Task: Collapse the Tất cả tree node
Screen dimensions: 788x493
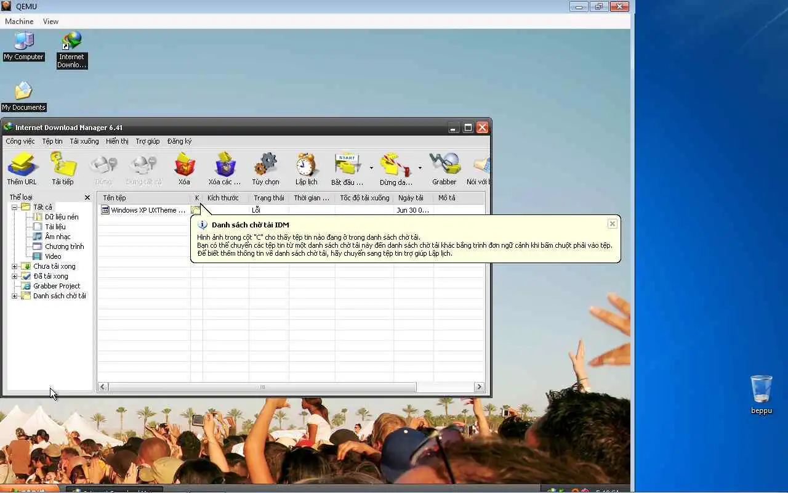Action: 15,207
